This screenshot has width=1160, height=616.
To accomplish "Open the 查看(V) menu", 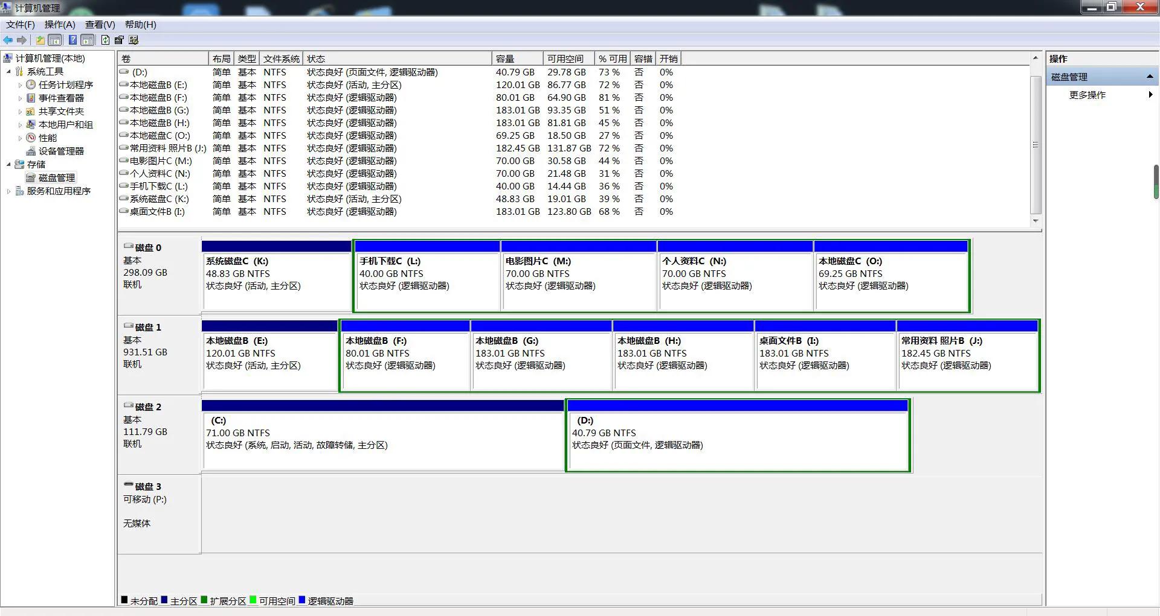I will (100, 25).
